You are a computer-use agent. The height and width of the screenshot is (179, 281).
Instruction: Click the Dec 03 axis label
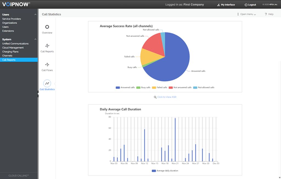[x=216, y=163]
